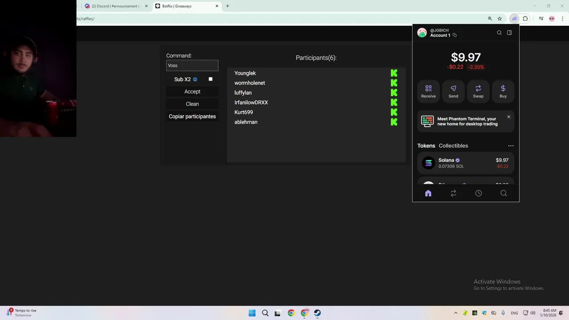Select participant IrfanilowDRXX
The height and width of the screenshot is (320, 569).
pyautogui.click(x=251, y=102)
